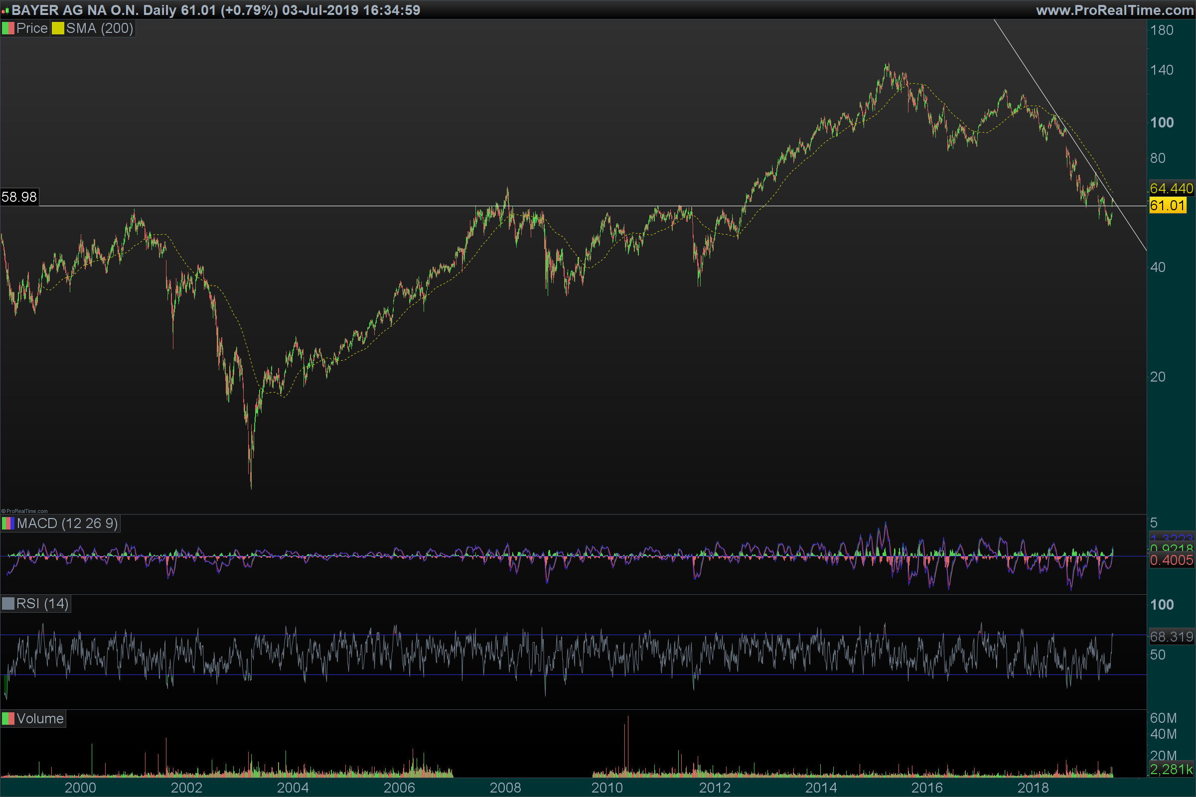The image size is (1196, 797).
Task: Click the SMA value tag 64.440
Action: tap(1171, 189)
